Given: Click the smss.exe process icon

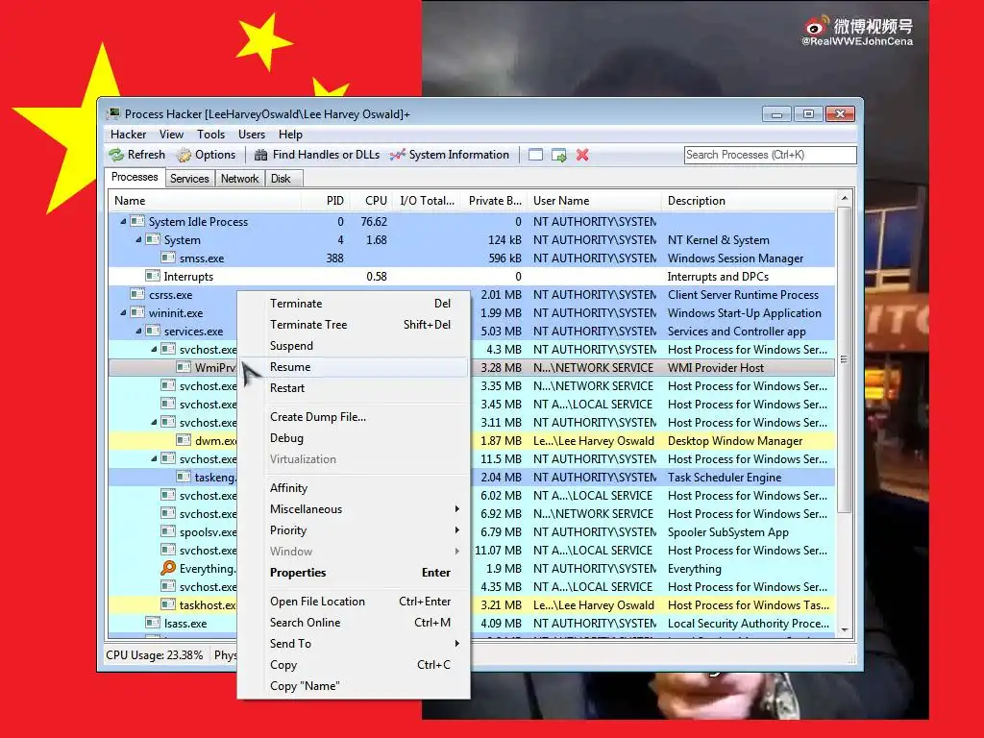Looking at the screenshot, I should [168, 258].
